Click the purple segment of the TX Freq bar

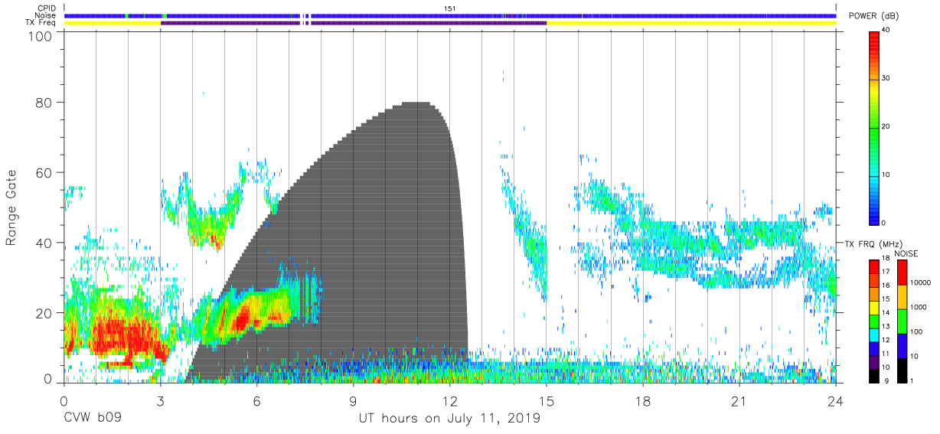click(352, 23)
